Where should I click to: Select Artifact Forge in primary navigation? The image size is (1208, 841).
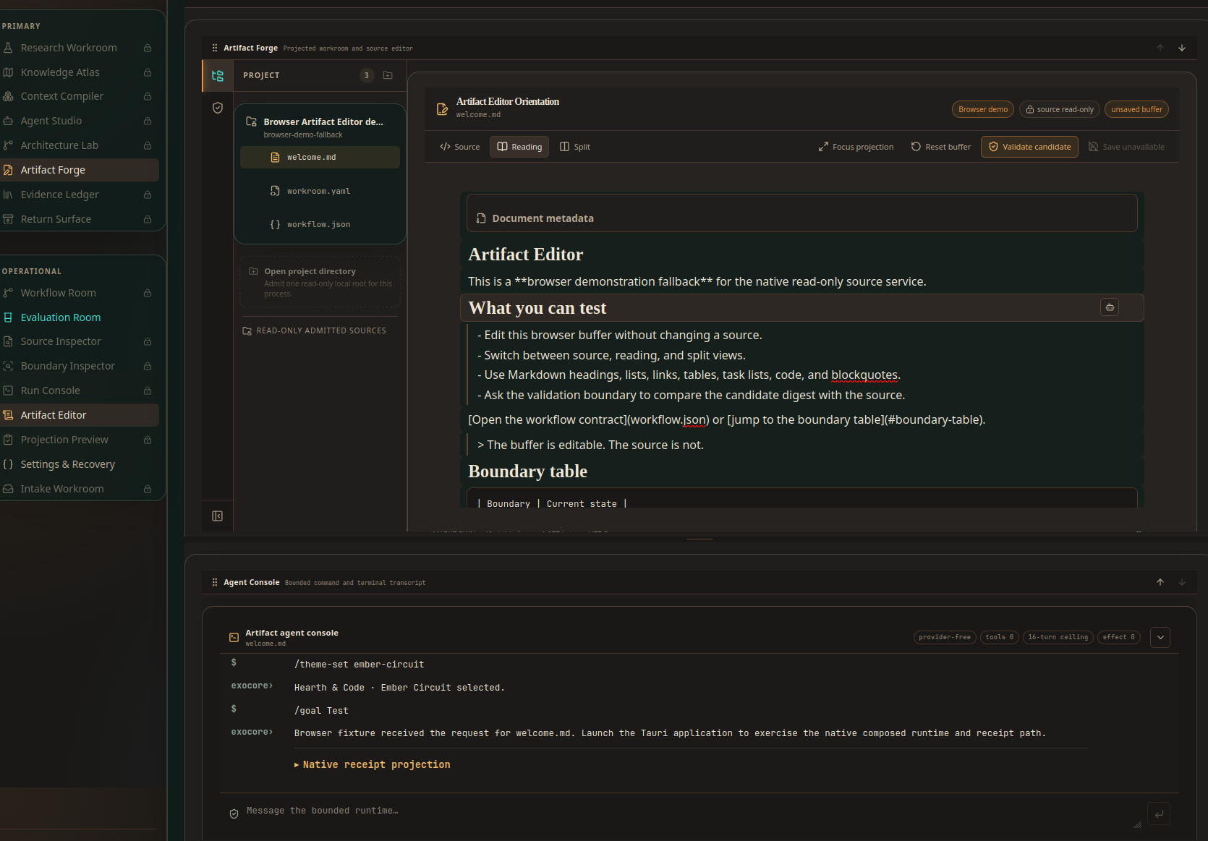coord(80,170)
